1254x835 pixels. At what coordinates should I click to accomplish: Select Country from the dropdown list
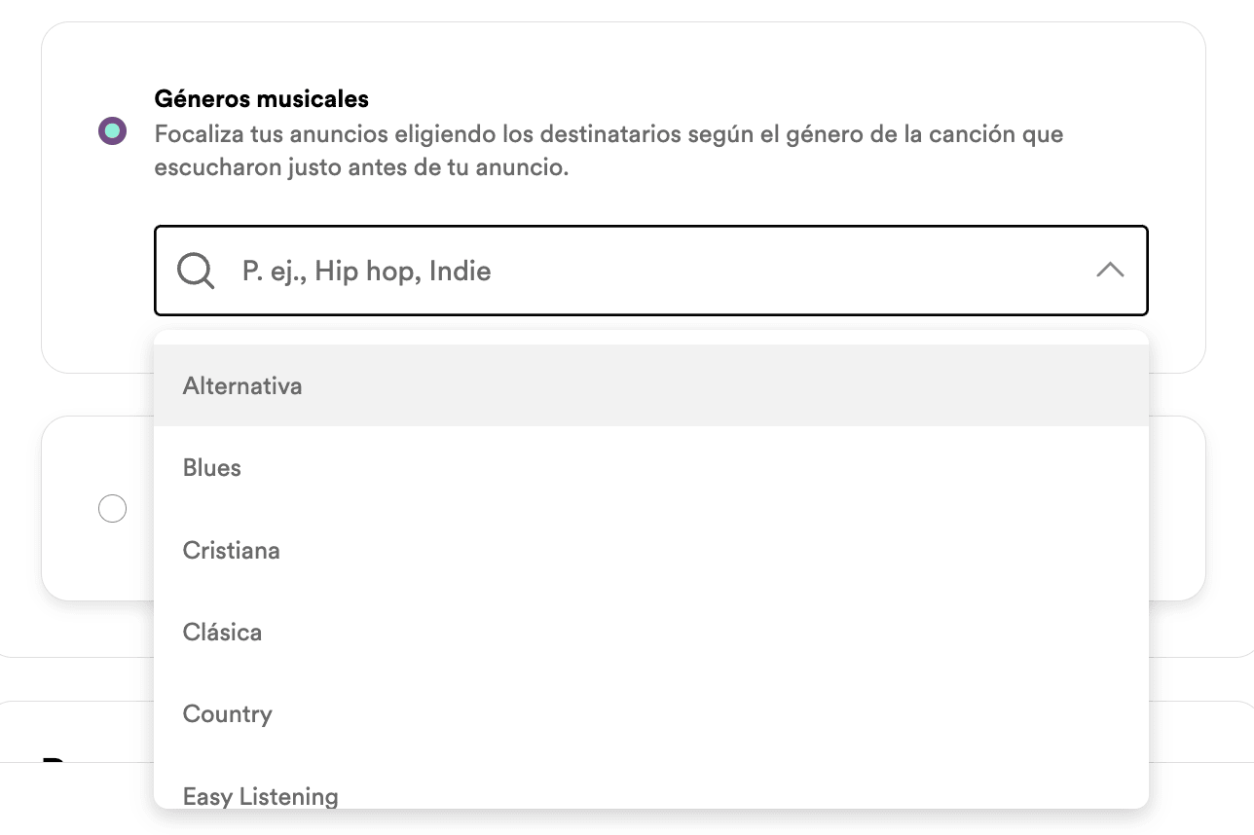click(227, 713)
